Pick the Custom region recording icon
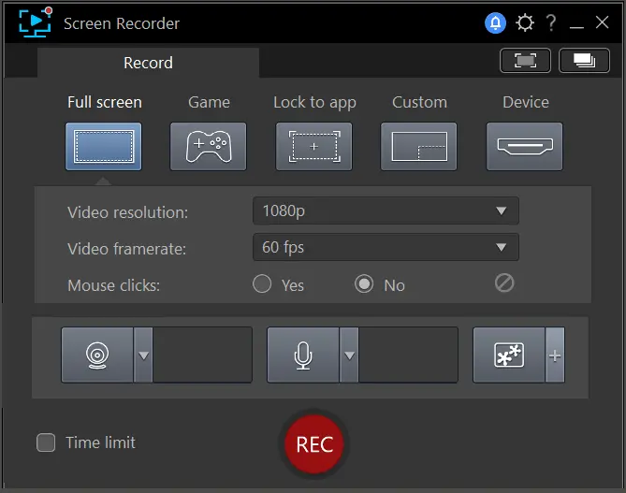Viewport: 626px width, 493px height. 419,147
